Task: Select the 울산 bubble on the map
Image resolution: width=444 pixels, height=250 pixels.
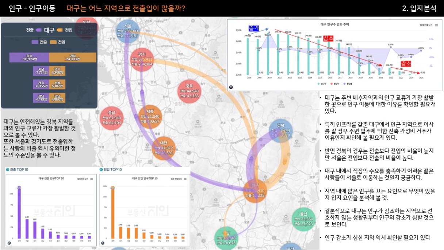Action: (303, 219)
